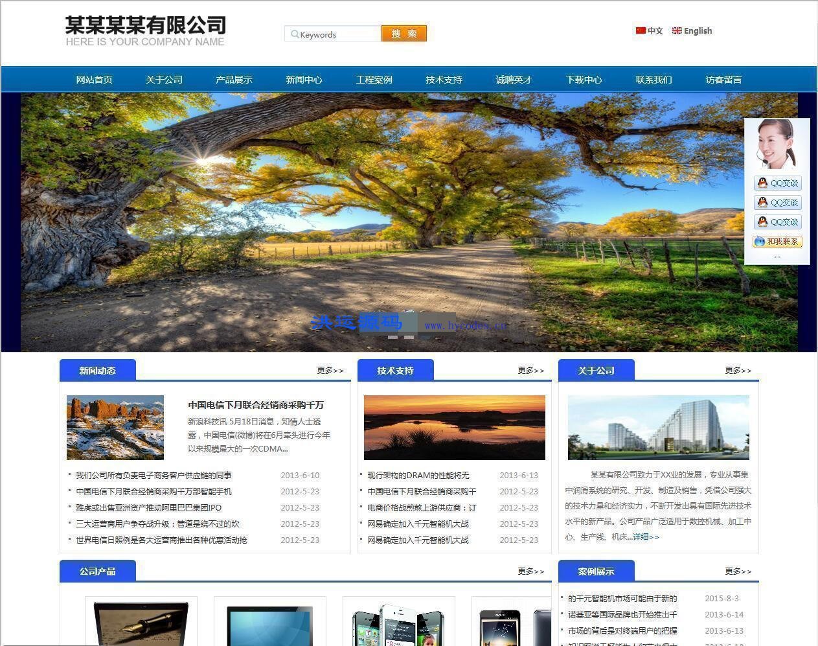Open the third QQ交谈 chat button
This screenshot has width=818, height=646.
778,222
